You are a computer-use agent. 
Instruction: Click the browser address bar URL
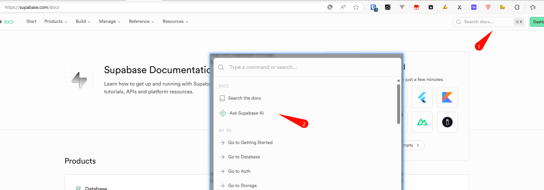coord(32,7)
